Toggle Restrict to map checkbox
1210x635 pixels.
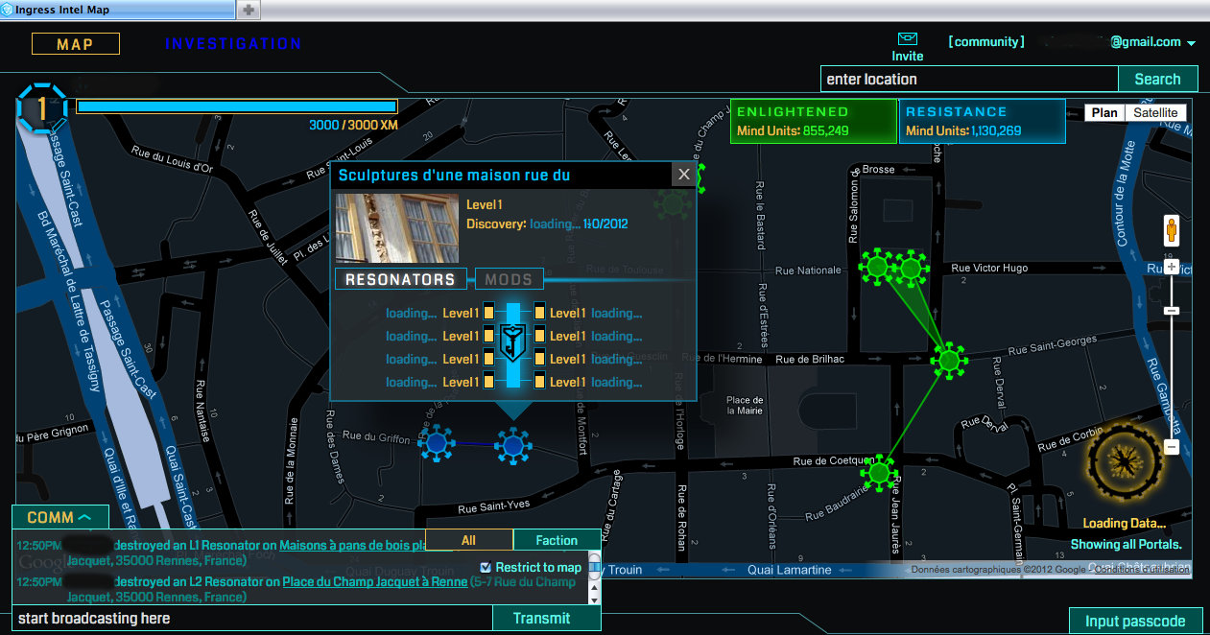pyautogui.click(x=486, y=568)
